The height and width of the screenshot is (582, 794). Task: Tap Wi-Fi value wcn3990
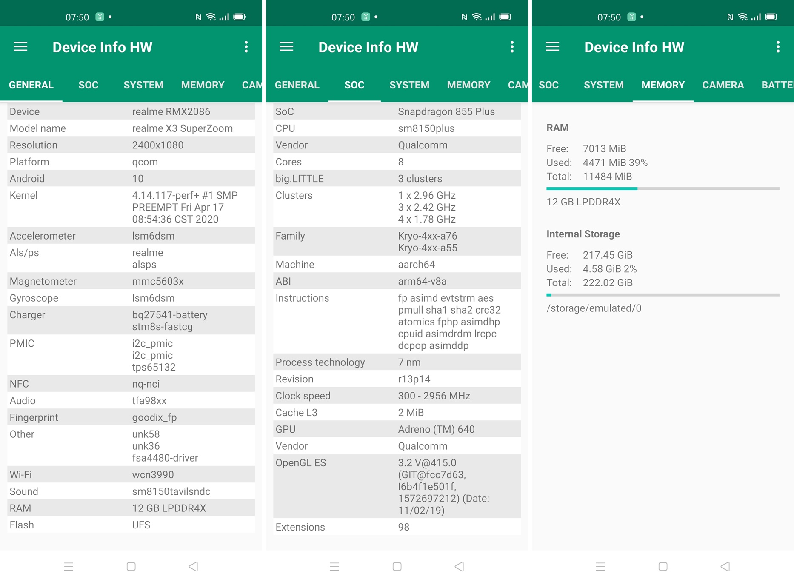click(x=153, y=475)
